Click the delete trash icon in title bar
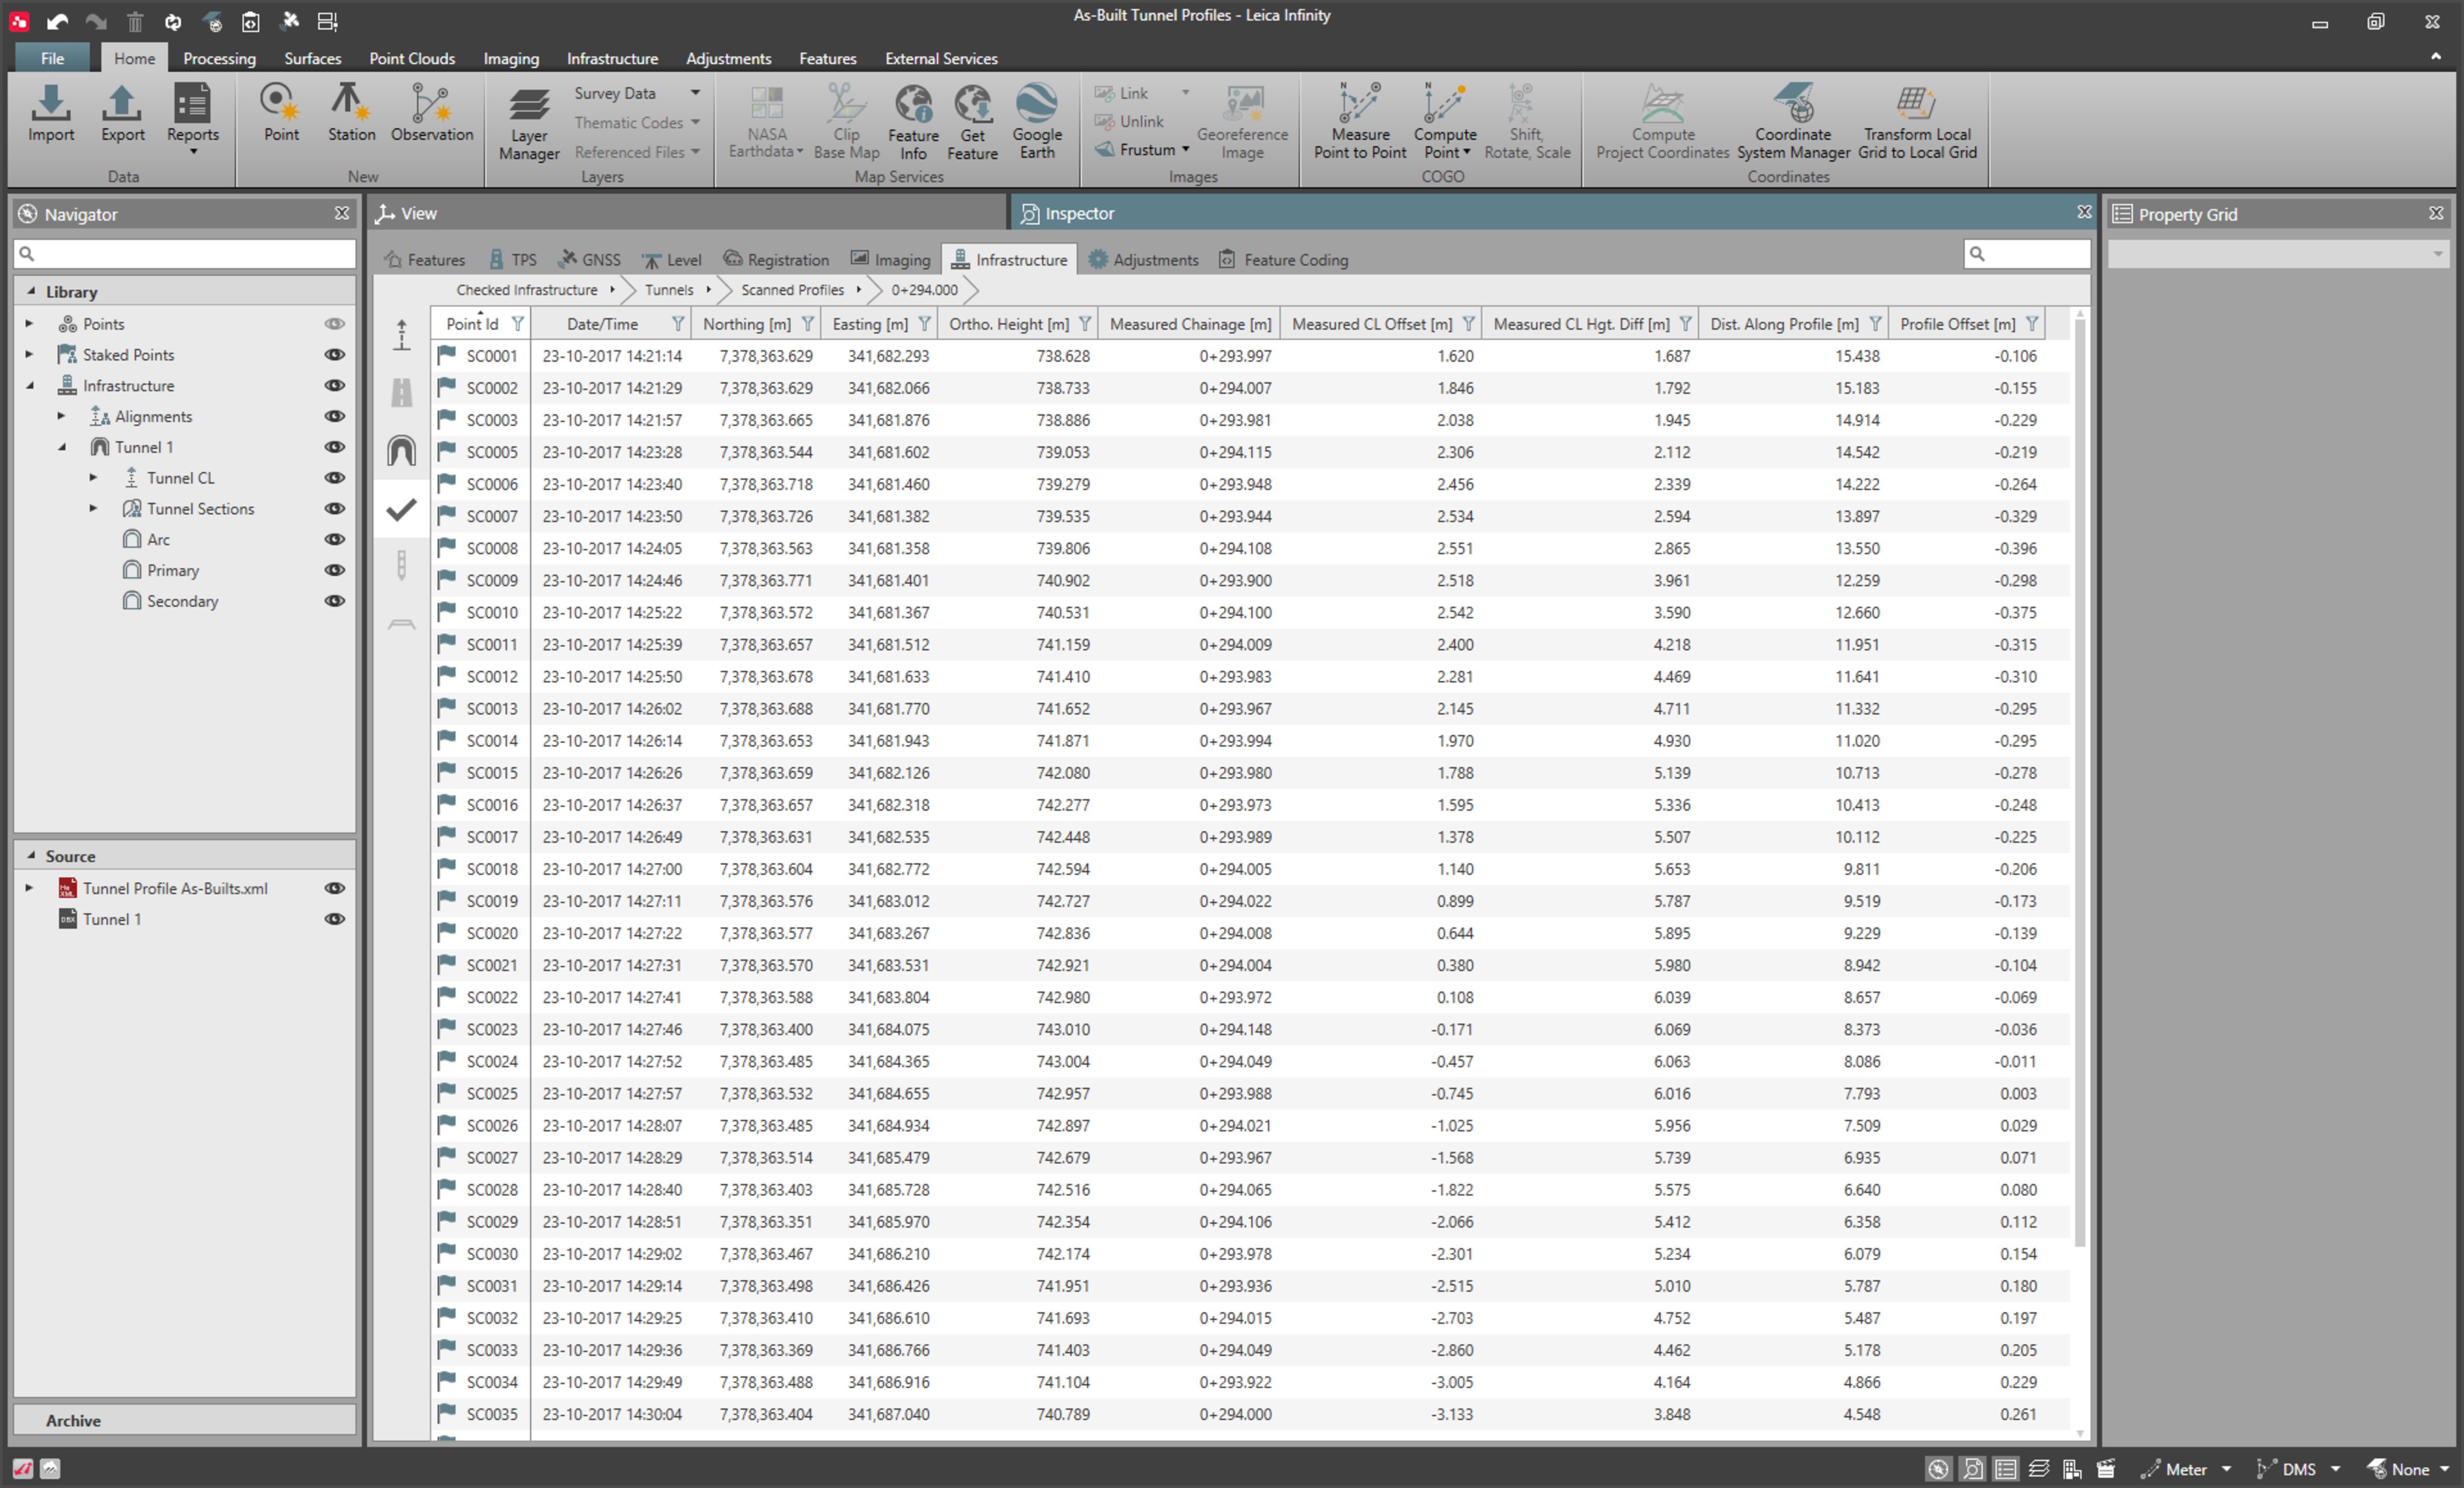 pos(135,21)
